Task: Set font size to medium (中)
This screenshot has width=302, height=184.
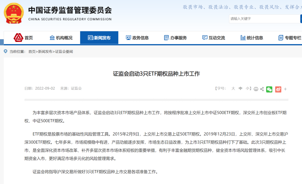Action: tap(240, 88)
